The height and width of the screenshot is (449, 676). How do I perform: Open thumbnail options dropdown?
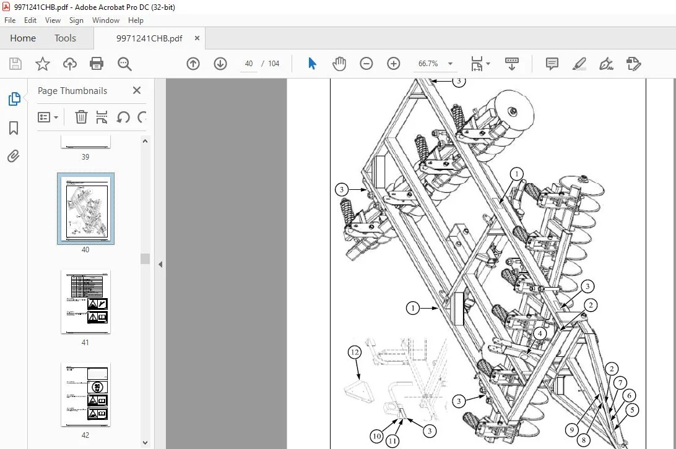click(x=48, y=117)
